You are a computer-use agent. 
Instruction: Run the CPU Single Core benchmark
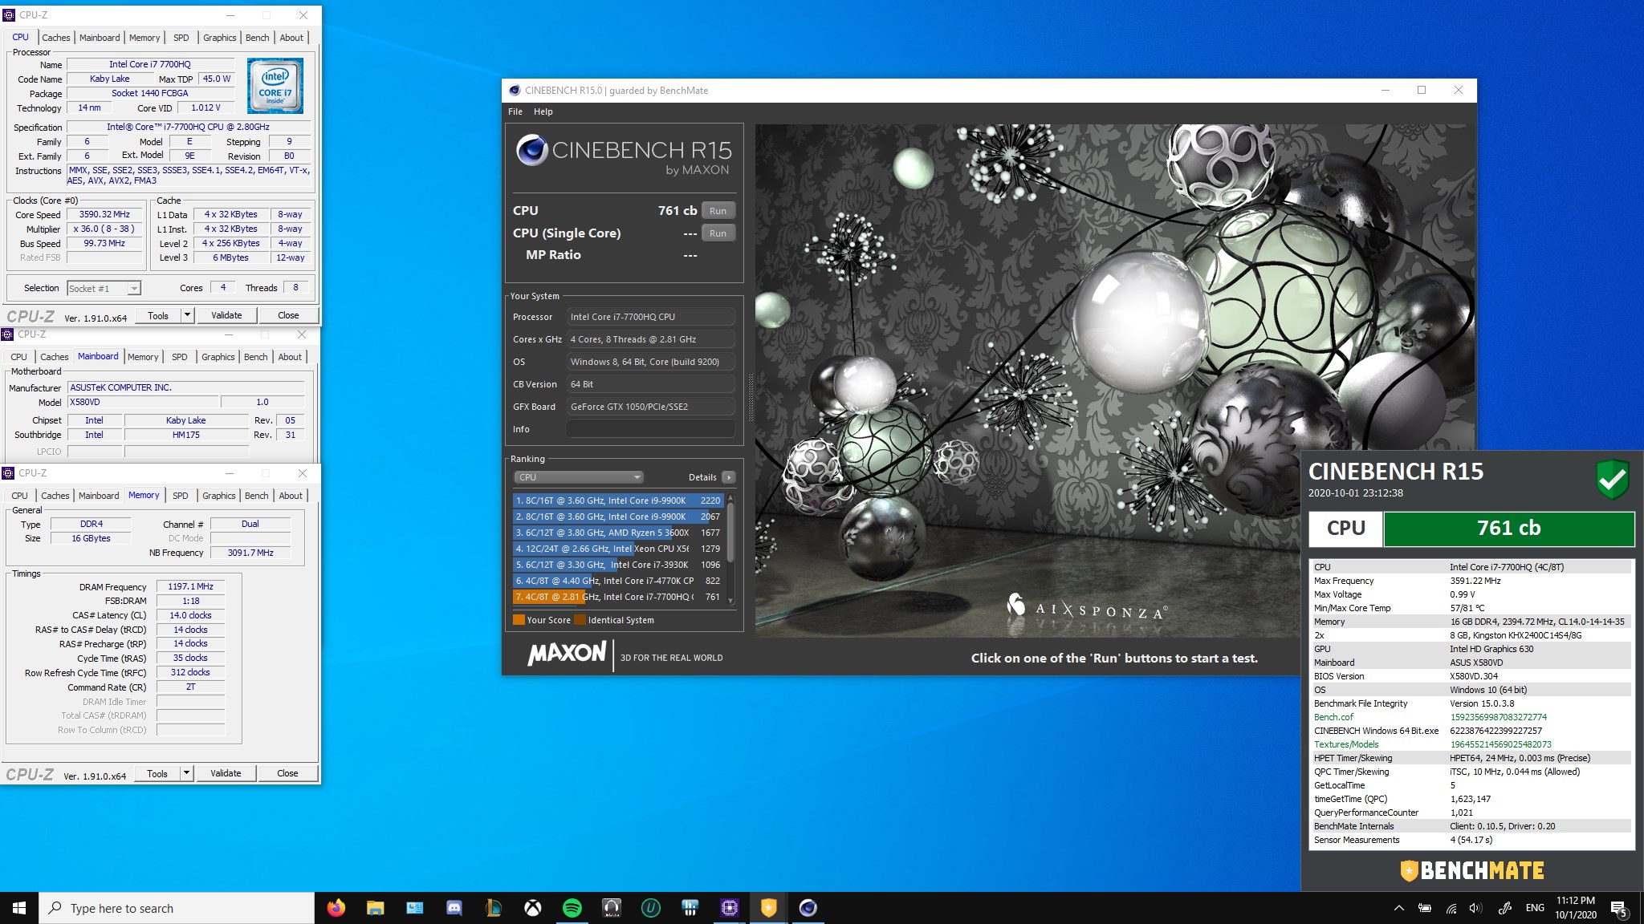(x=718, y=233)
